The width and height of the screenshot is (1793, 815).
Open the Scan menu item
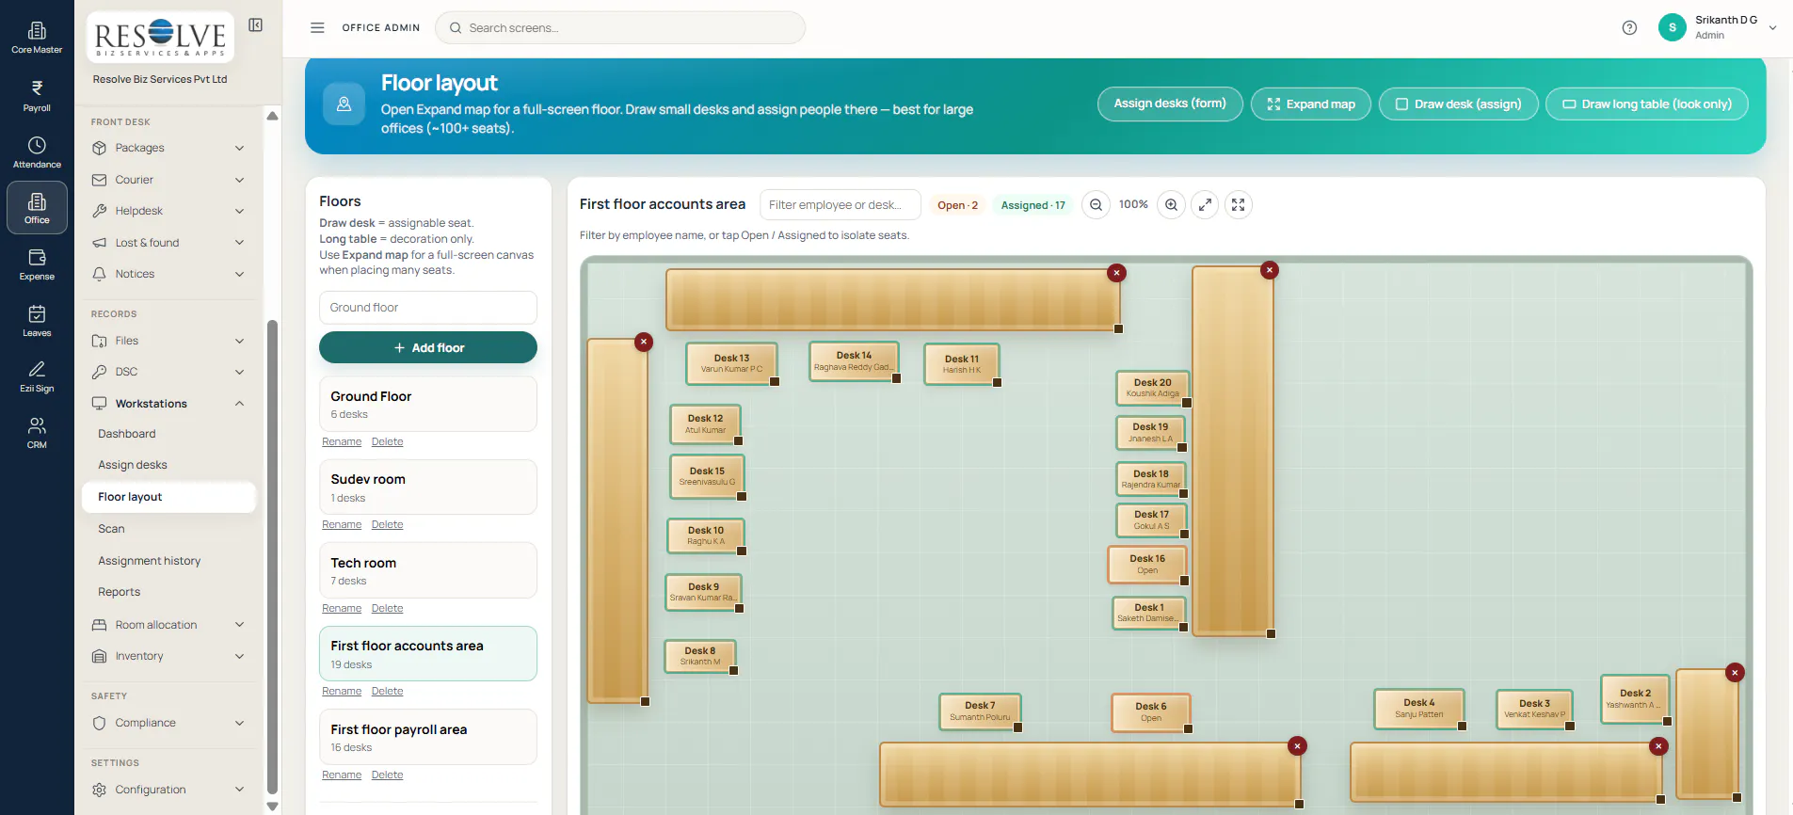pyautogui.click(x=111, y=529)
